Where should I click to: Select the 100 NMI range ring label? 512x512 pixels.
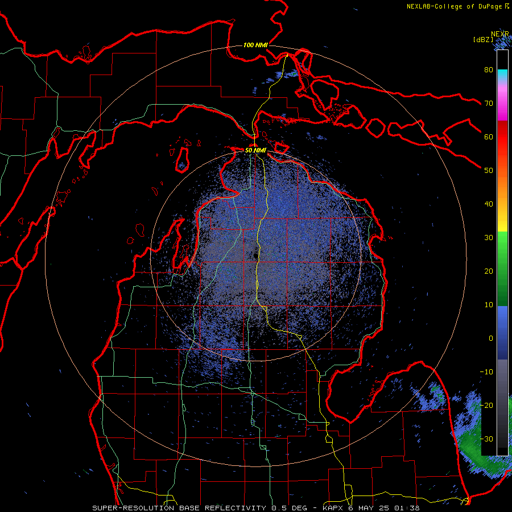255,45
